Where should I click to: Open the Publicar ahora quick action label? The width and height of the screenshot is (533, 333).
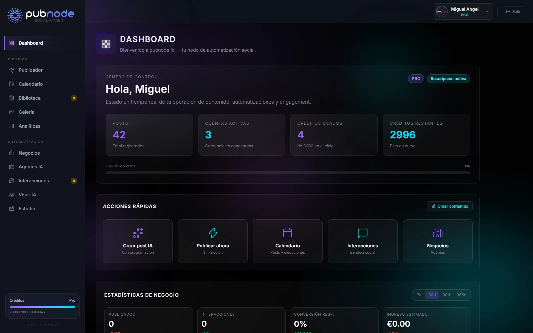coord(213,246)
